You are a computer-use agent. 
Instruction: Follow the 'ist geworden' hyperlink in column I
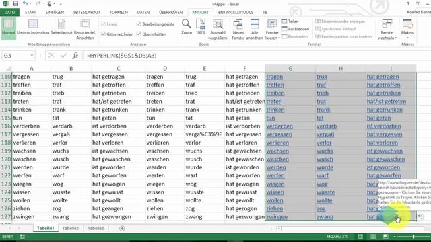[383, 167]
